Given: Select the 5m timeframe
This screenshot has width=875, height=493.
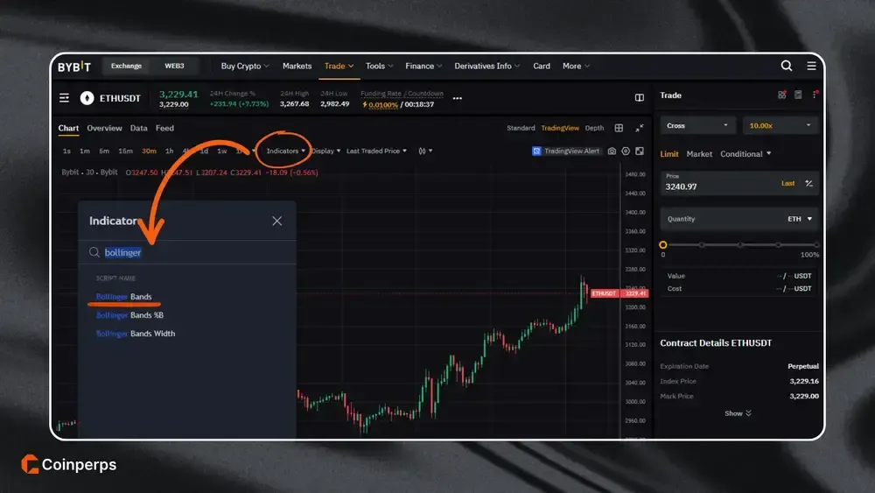Looking at the screenshot, I should [x=104, y=151].
